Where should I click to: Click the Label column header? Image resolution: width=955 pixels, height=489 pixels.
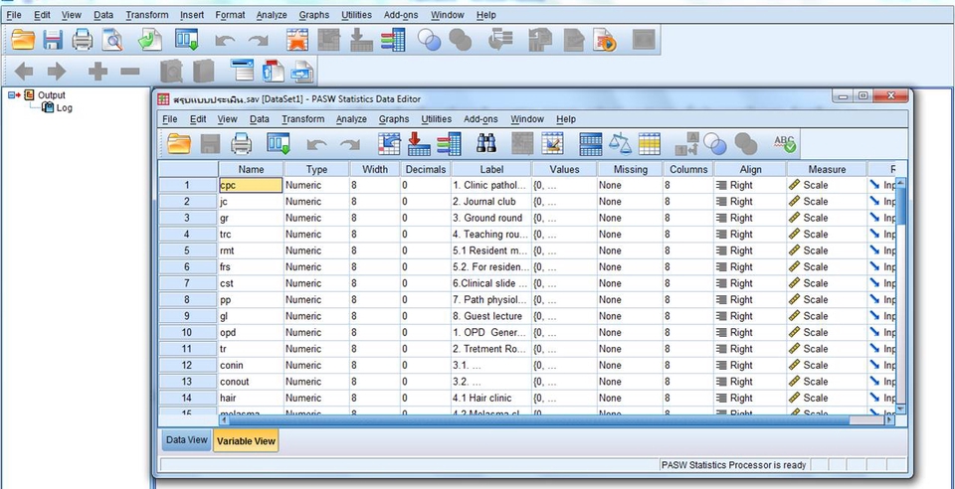pos(491,169)
